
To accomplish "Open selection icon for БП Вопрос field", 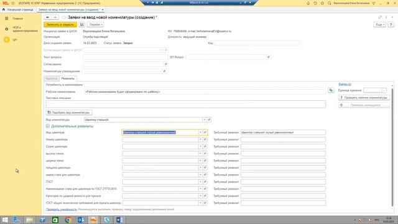I will click(x=268, y=57).
